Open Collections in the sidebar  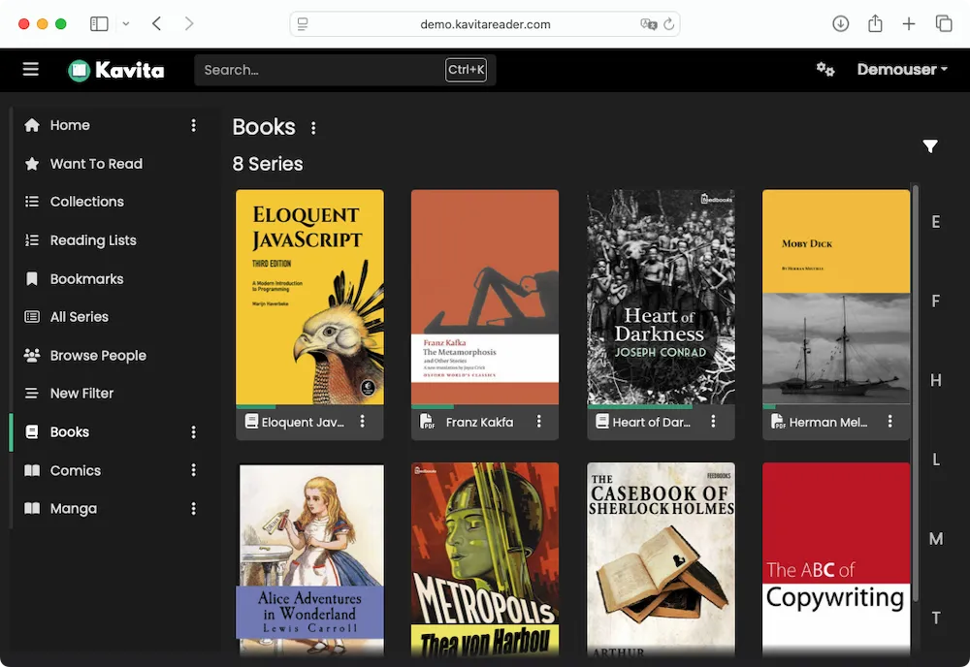(x=87, y=202)
